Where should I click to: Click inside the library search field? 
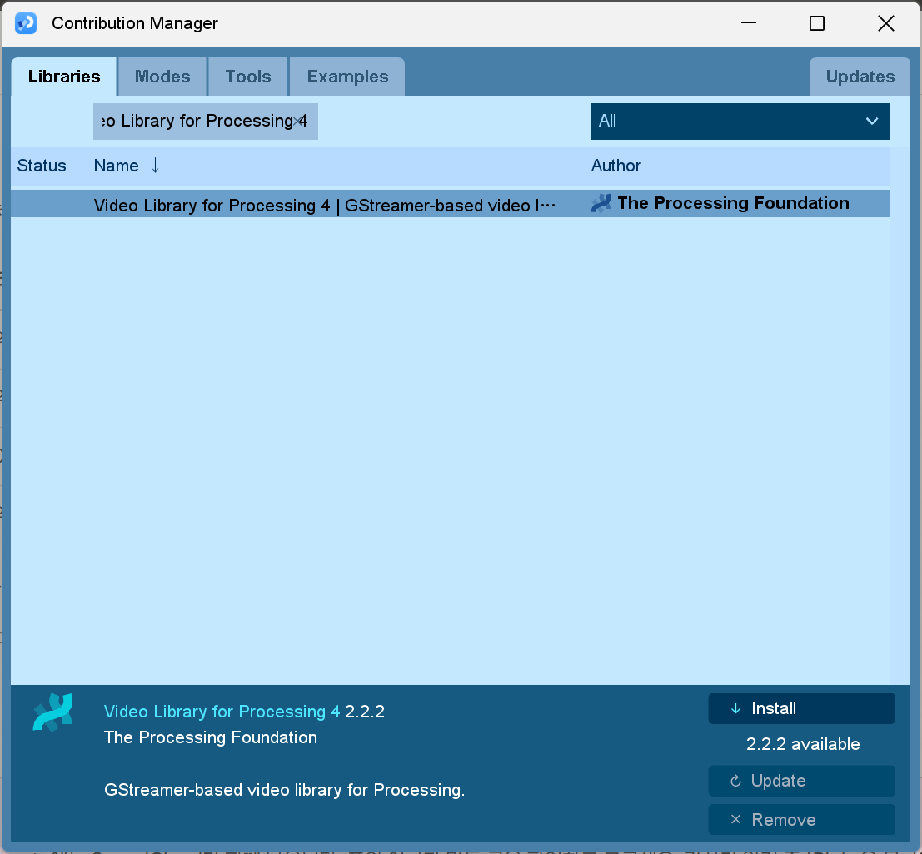click(x=205, y=121)
